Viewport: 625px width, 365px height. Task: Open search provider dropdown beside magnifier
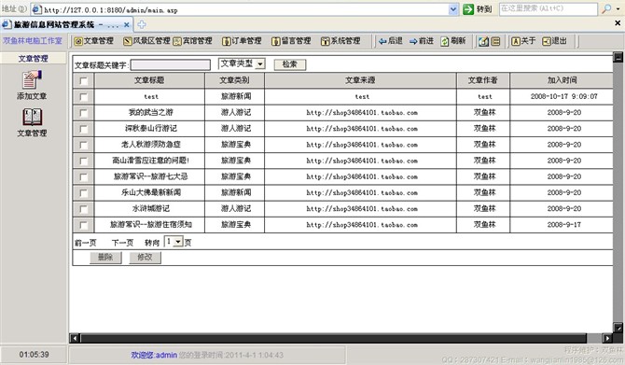pos(618,8)
